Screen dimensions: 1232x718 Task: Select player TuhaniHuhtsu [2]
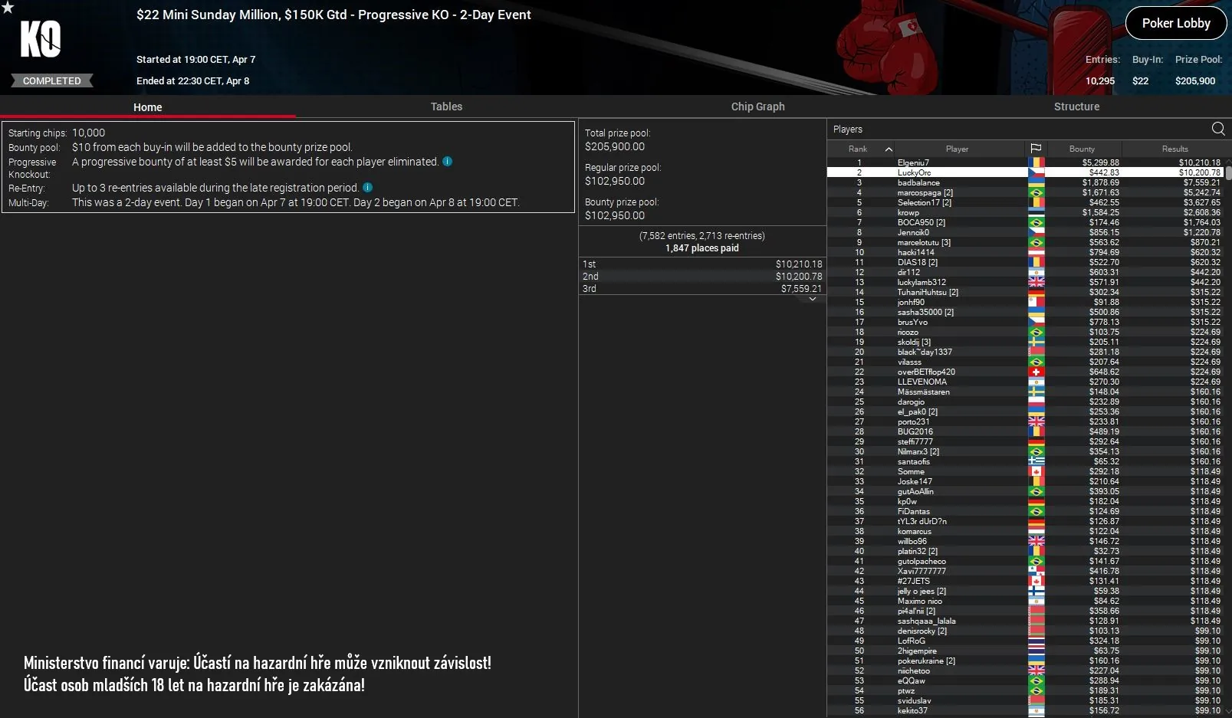click(x=1026, y=292)
